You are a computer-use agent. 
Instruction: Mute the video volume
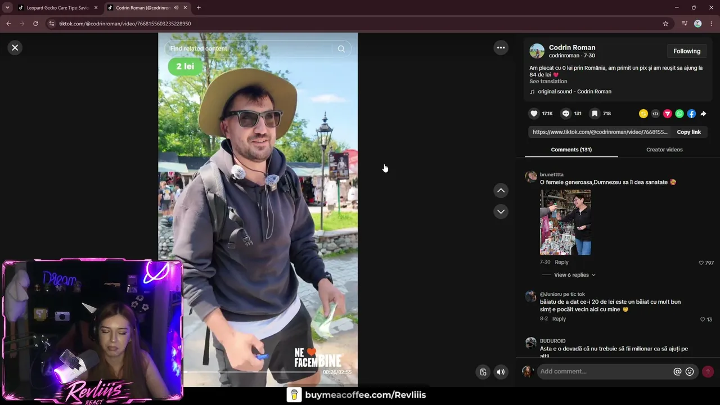click(501, 372)
